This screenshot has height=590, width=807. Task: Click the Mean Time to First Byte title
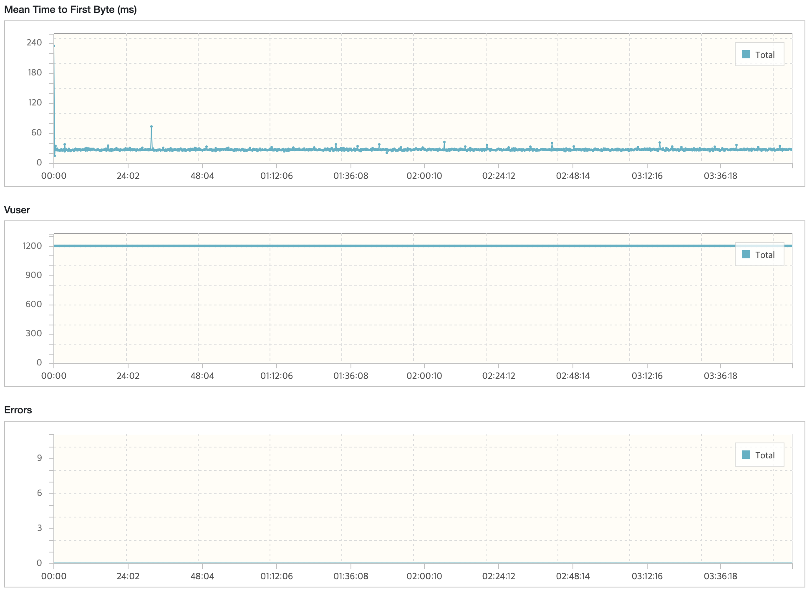(71, 10)
